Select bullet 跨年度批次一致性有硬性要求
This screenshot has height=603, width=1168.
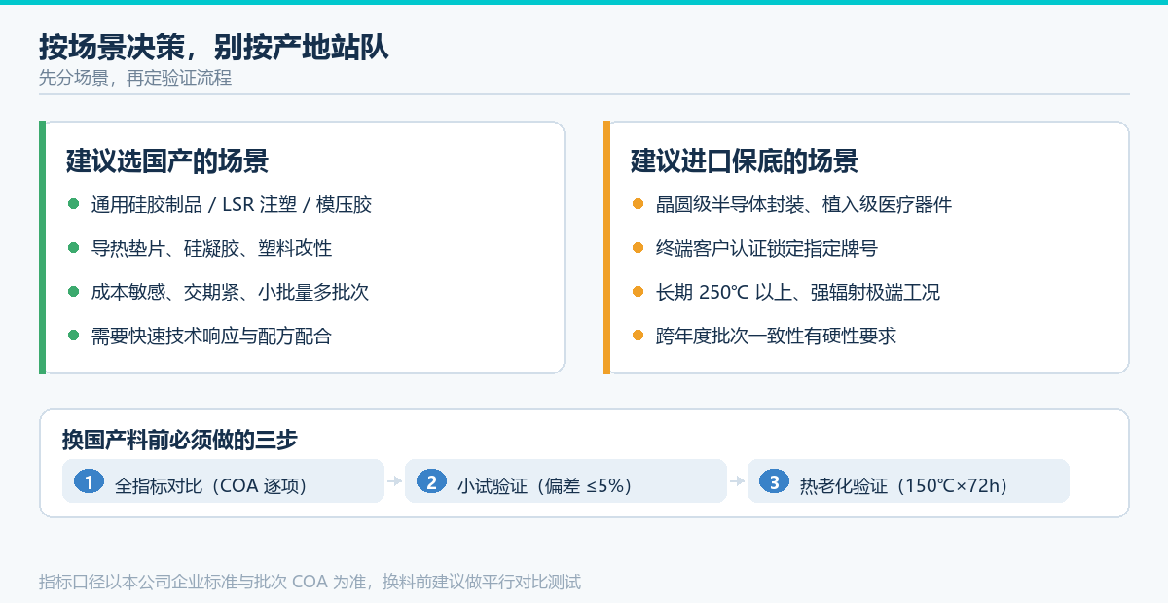coord(777,337)
